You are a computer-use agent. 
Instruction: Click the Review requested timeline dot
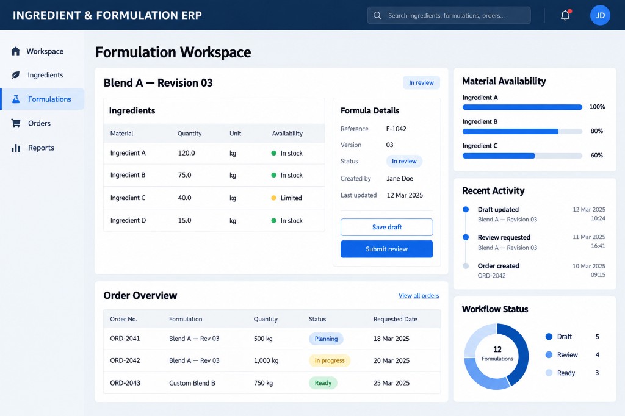tap(466, 237)
